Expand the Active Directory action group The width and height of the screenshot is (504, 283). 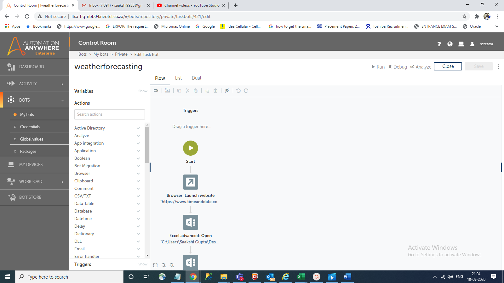point(138,128)
